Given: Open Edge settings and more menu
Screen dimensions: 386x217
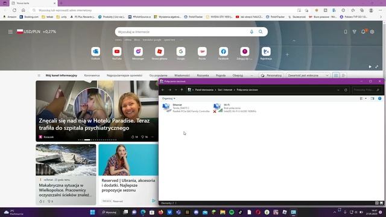Looking at the screenshot, I should (381, 10).
